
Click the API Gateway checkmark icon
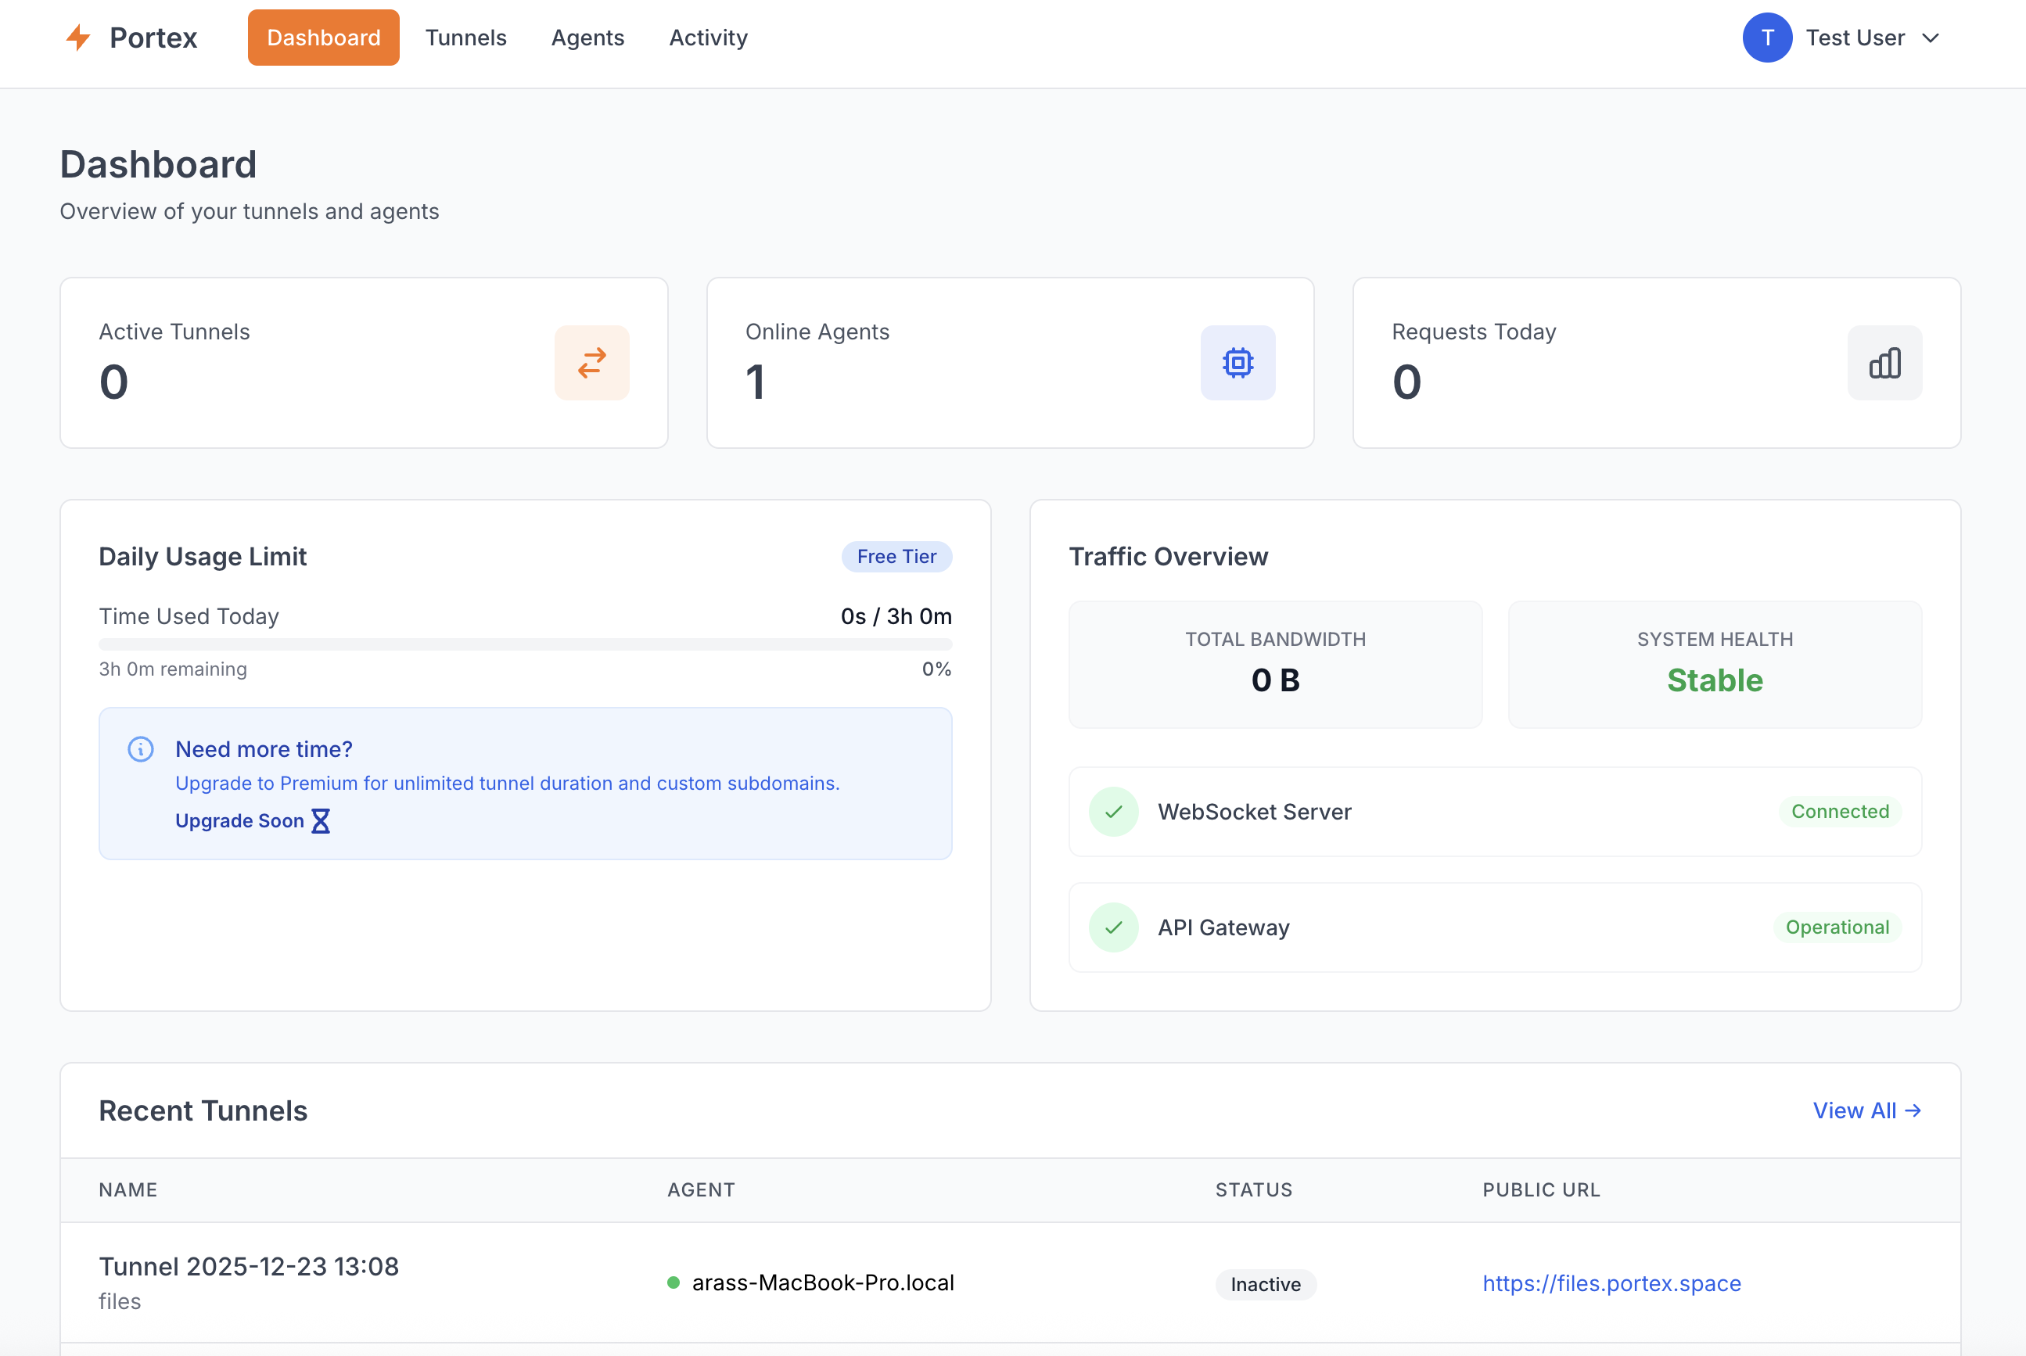pos(1113,927)
